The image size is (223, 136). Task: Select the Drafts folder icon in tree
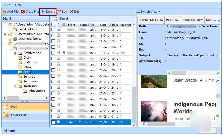20,58
